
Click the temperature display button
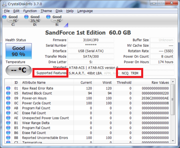click(18, 70)
